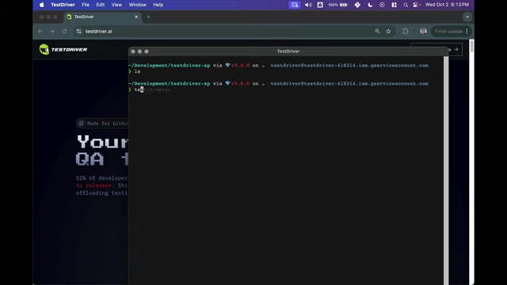Bookmark this page with the star icon
The width and height of the screenshot is (507, 285).
pos(388,32)
